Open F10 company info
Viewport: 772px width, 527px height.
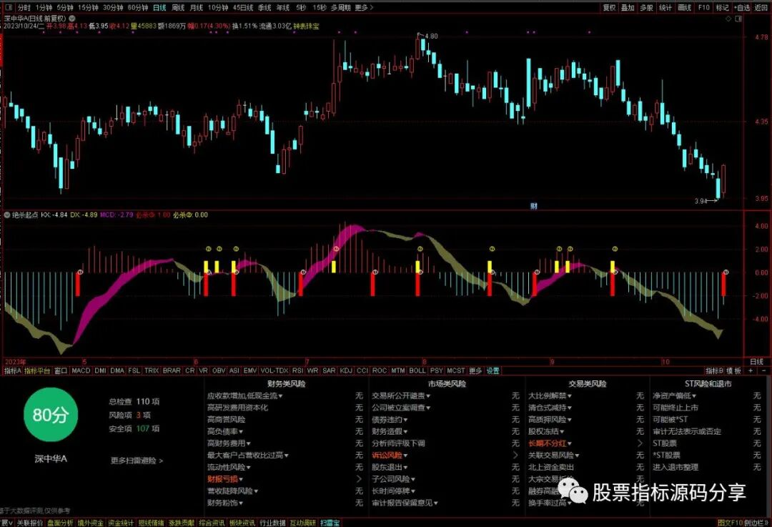click(x=704, y=7)
